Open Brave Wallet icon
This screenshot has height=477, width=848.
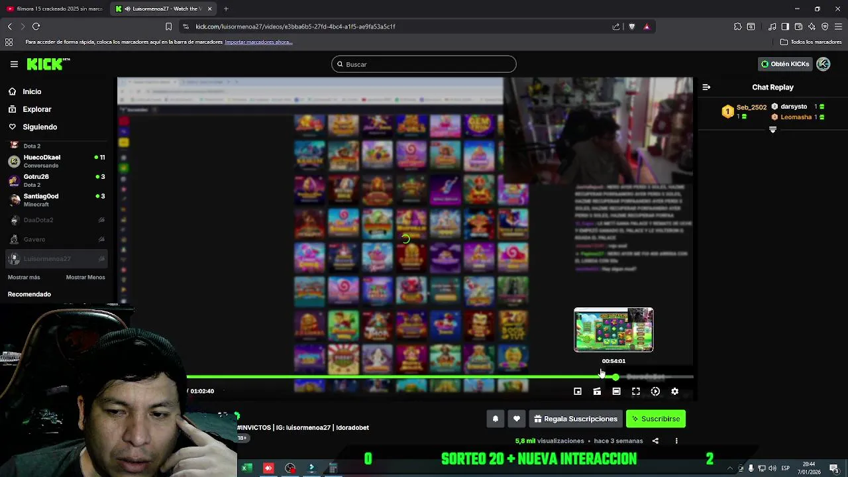click(798, 26)
